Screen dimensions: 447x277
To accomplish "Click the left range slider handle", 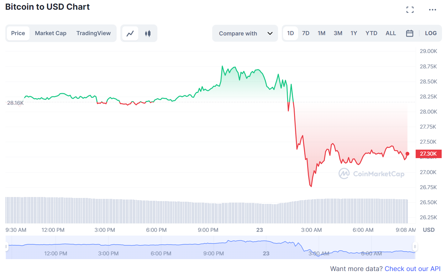I will pos(6,247).
